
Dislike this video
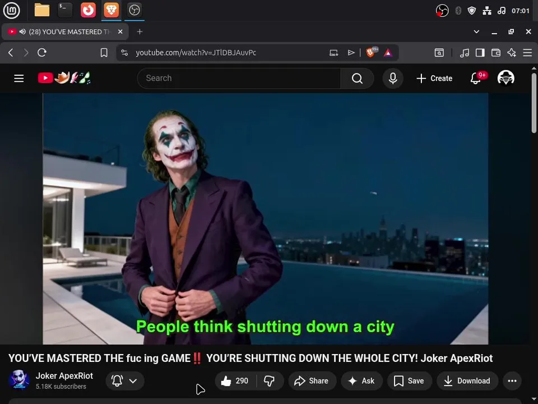[x=270, y=380]
